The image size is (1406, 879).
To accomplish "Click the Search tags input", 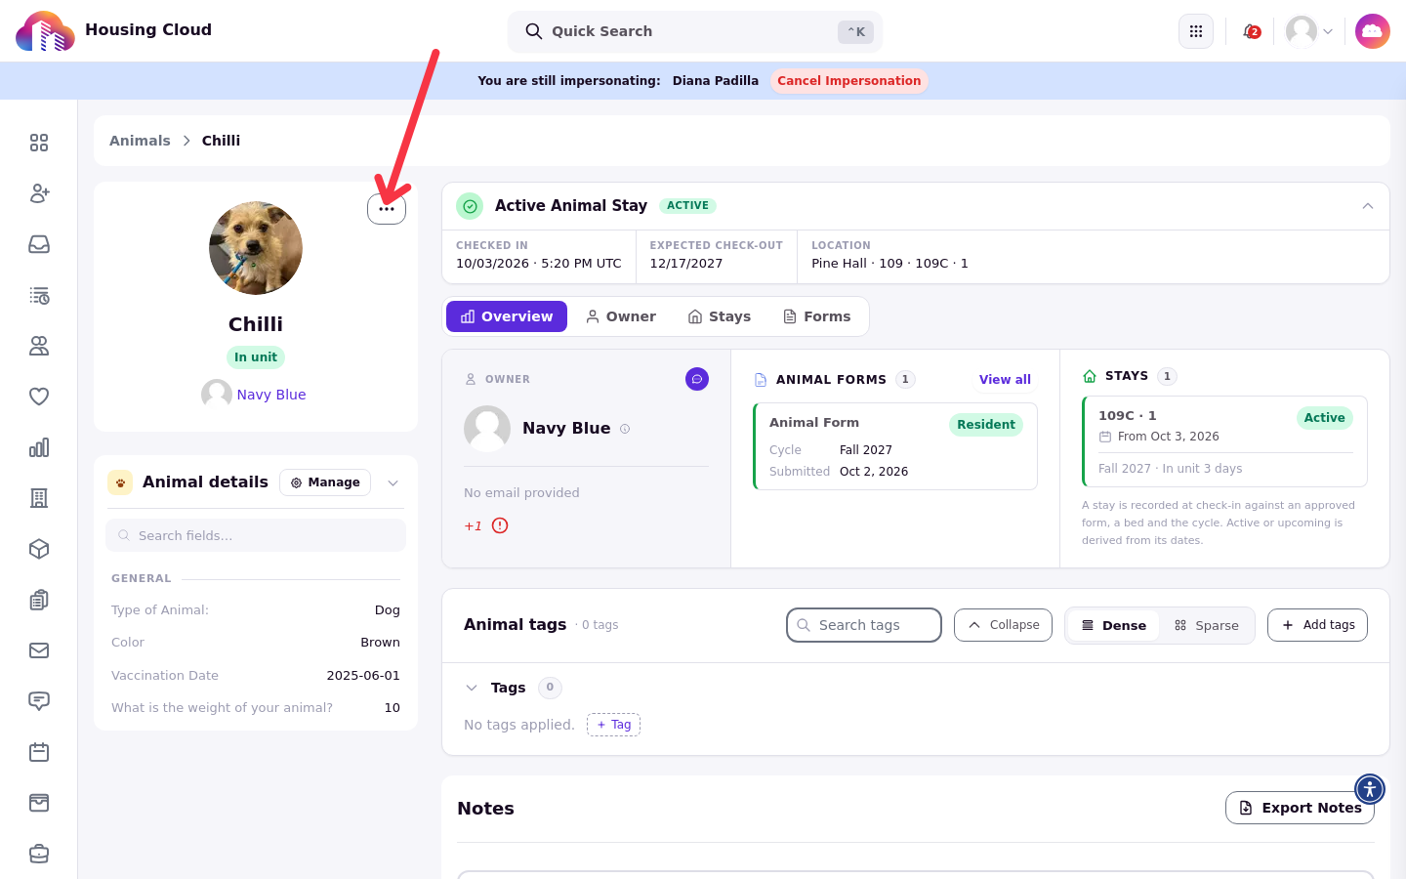I will point(864,625).
